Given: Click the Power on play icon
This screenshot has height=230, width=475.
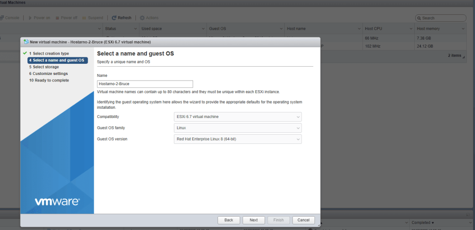Looking at the screenshot, I should [x=31, y=18].
